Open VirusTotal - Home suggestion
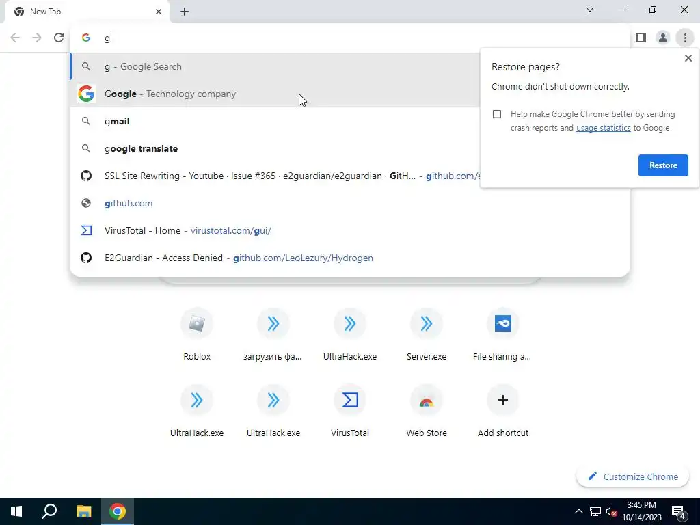 tap(350, 230)
